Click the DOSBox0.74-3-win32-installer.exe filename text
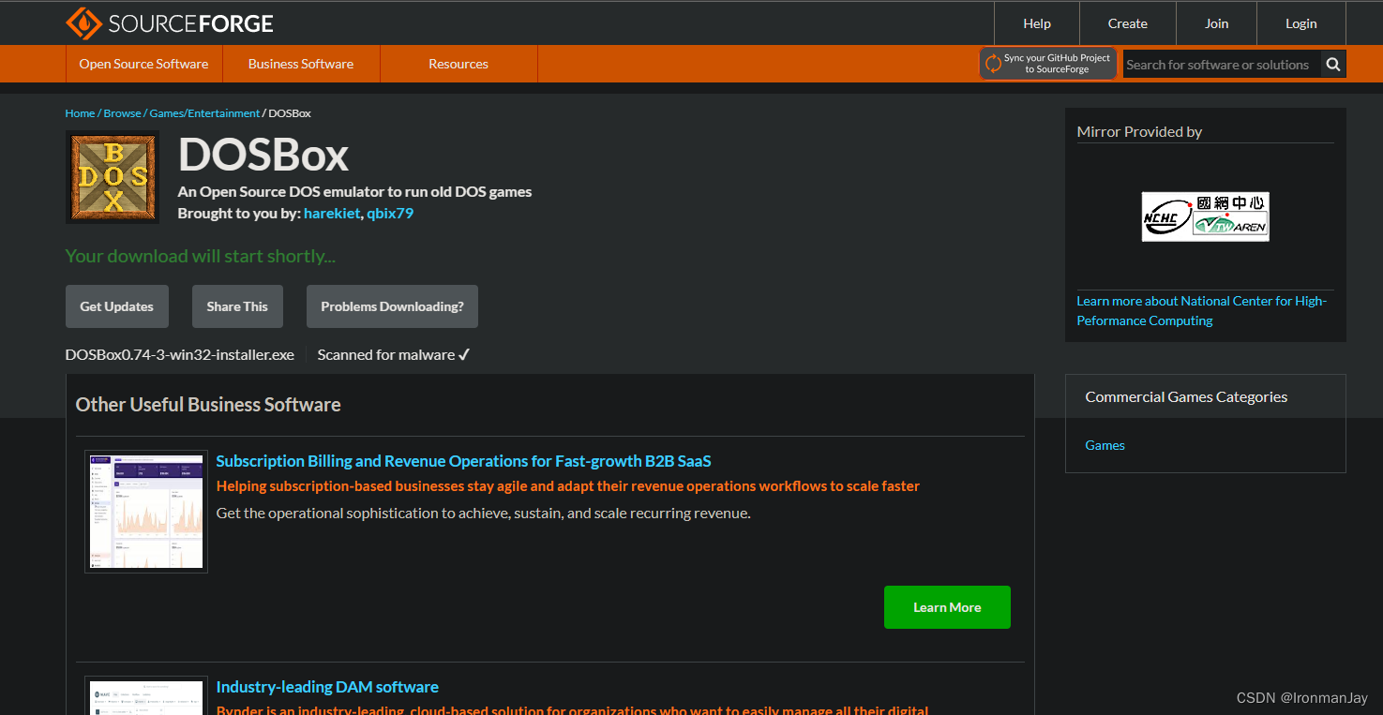Screen dimensions: 1383x715 tap(180, 354)
